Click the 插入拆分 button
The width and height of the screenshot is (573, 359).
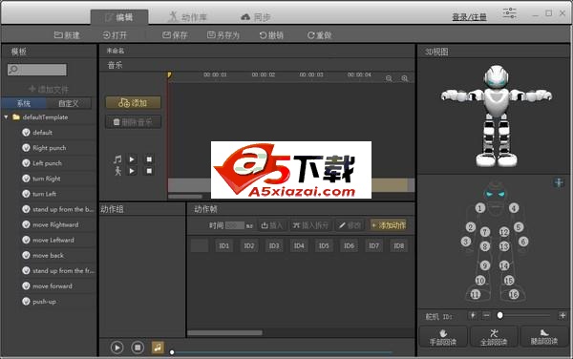pos(310,225)
